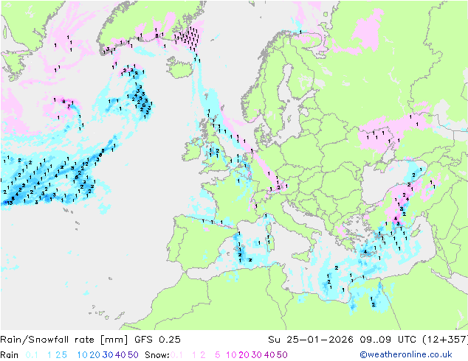Pick the Rain 0.1 legend color value
This screenshot has height=361, width=468.
coord(32,355)
